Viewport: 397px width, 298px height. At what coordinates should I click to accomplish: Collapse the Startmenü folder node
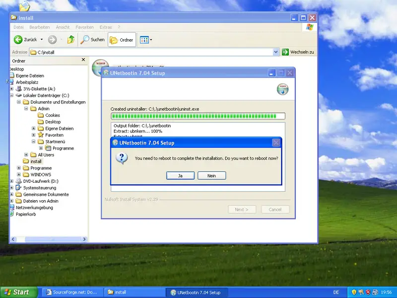[33, 142]
